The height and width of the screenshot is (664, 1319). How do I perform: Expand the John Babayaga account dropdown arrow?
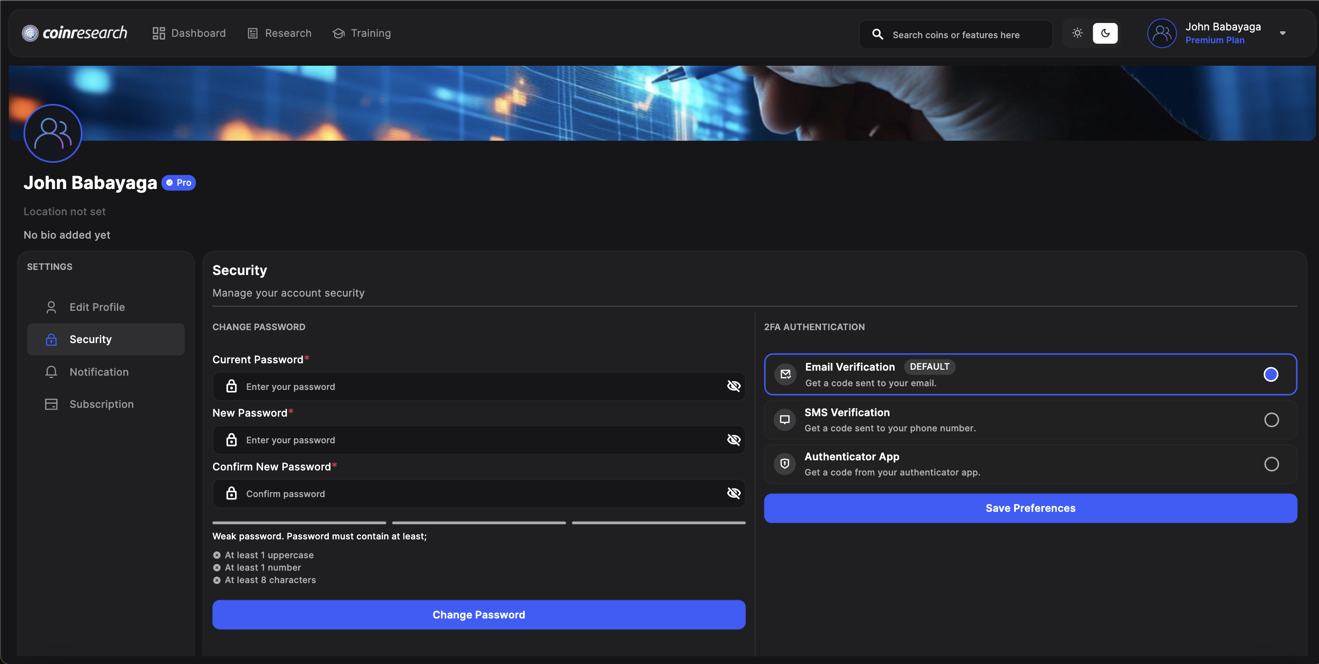tap(1283, 33)
